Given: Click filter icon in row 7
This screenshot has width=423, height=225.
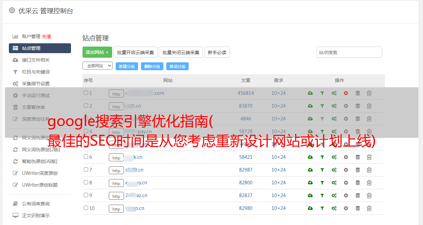Looking at the screenshot, I should [x=322, y=170].
